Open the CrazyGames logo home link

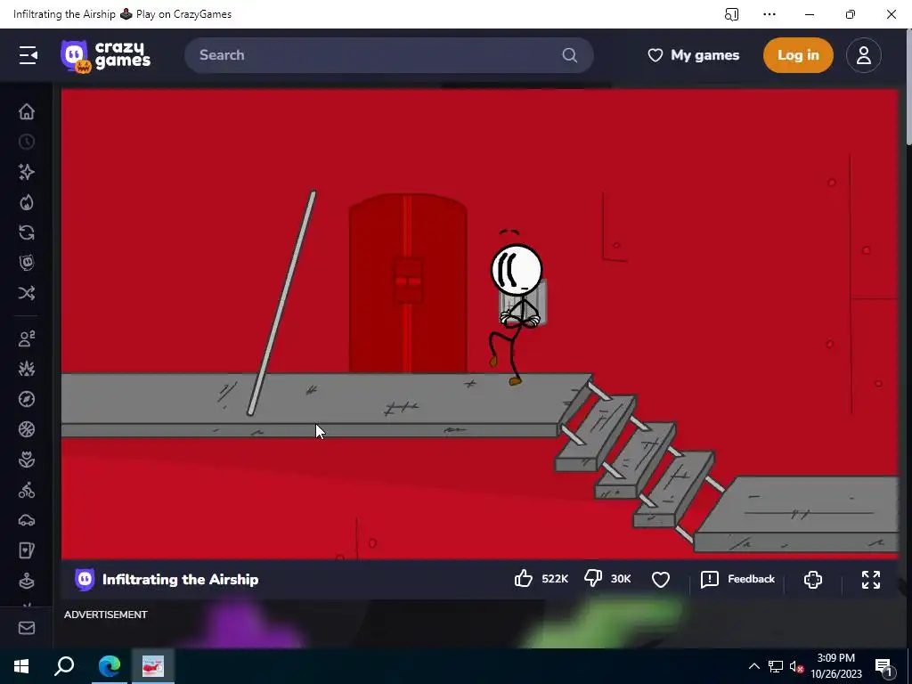click(106, 56)
